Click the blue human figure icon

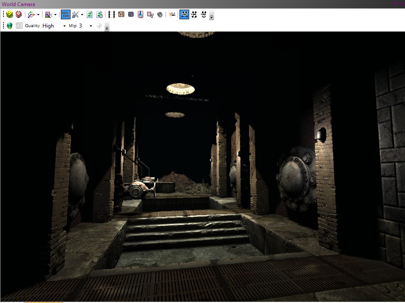coord(141,14)
